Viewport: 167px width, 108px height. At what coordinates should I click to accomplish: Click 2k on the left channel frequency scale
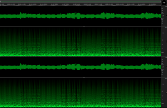coord(163,45)
